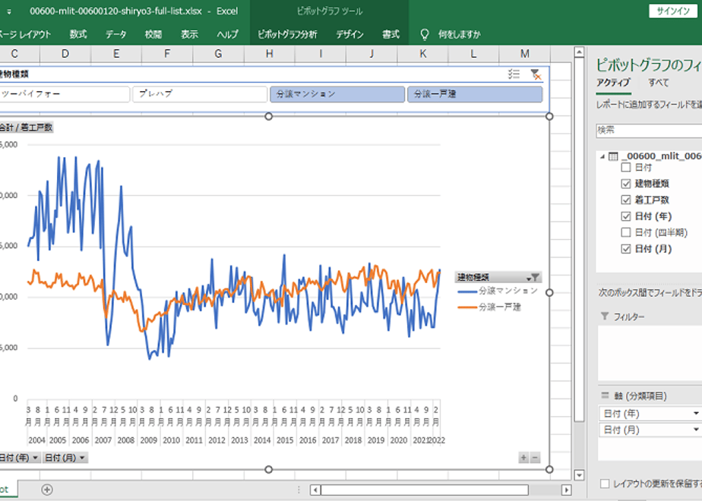Click the horizontal scrollbar thumb

(425, 490)
